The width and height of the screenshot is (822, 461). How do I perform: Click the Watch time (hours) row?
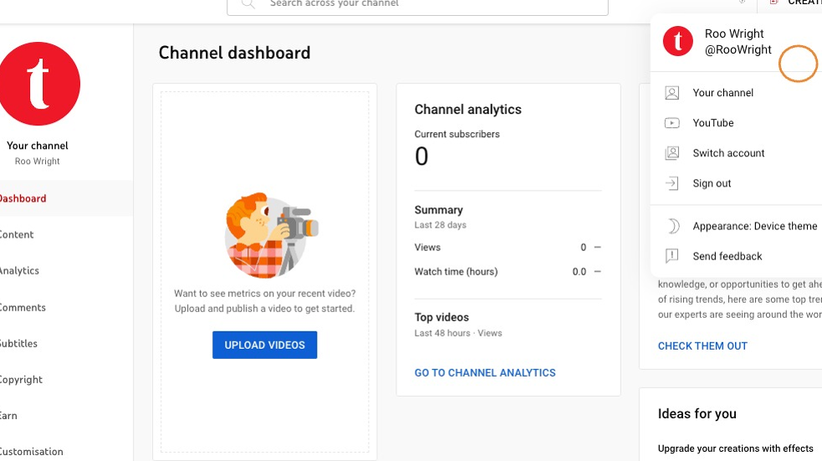508,272
